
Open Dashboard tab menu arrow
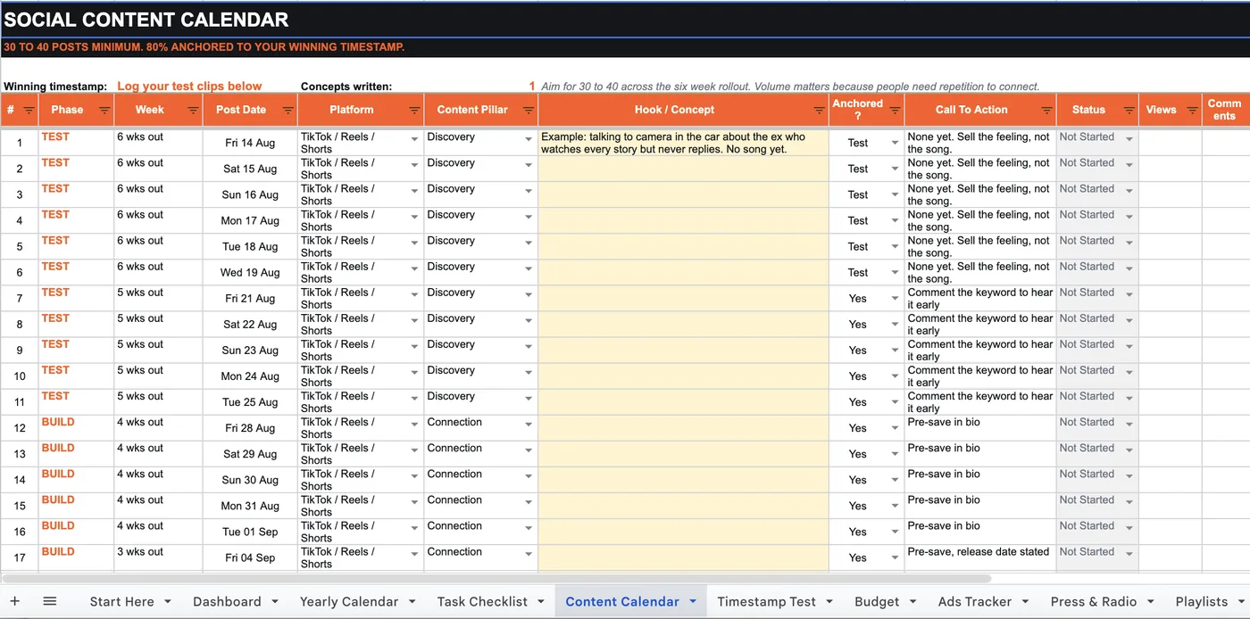point(274,601)
